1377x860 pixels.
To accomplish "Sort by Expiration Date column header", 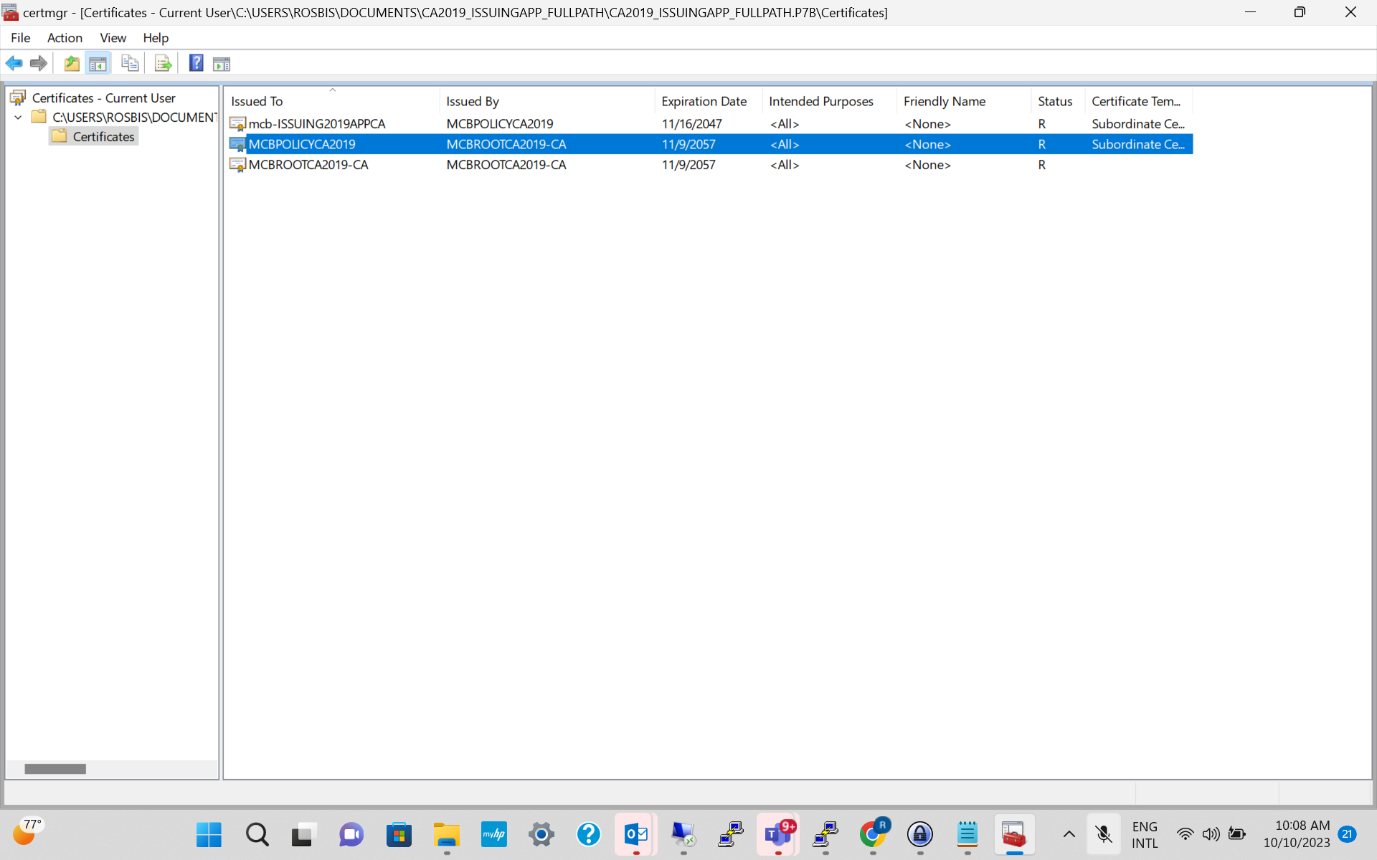I will pyautogui.click(x=704, y=101).
